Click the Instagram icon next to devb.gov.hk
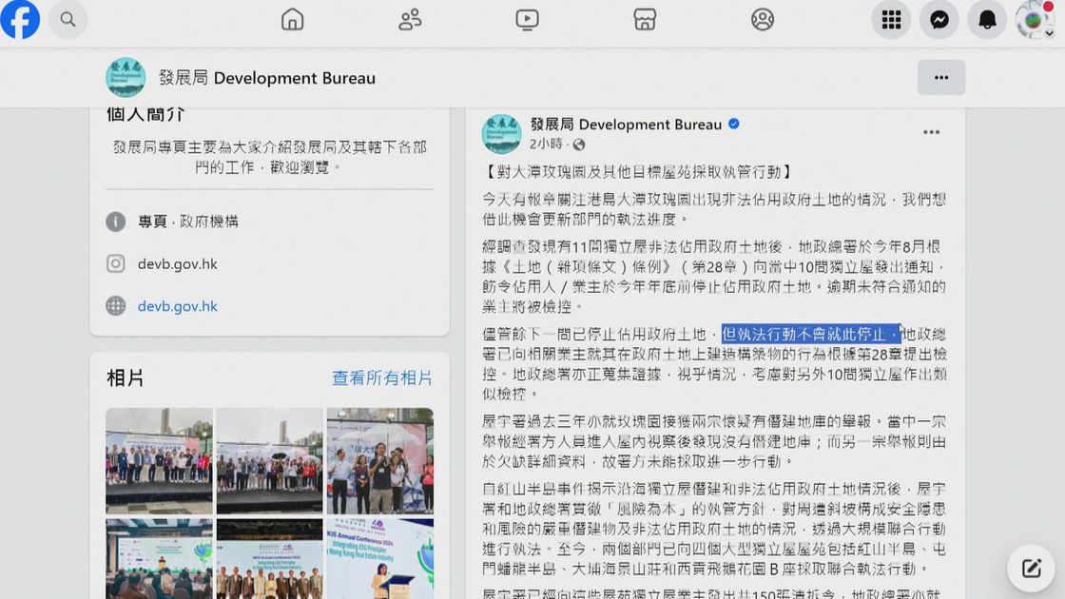The height and width of the screenshot is (599, 1065). pos(115,264)
